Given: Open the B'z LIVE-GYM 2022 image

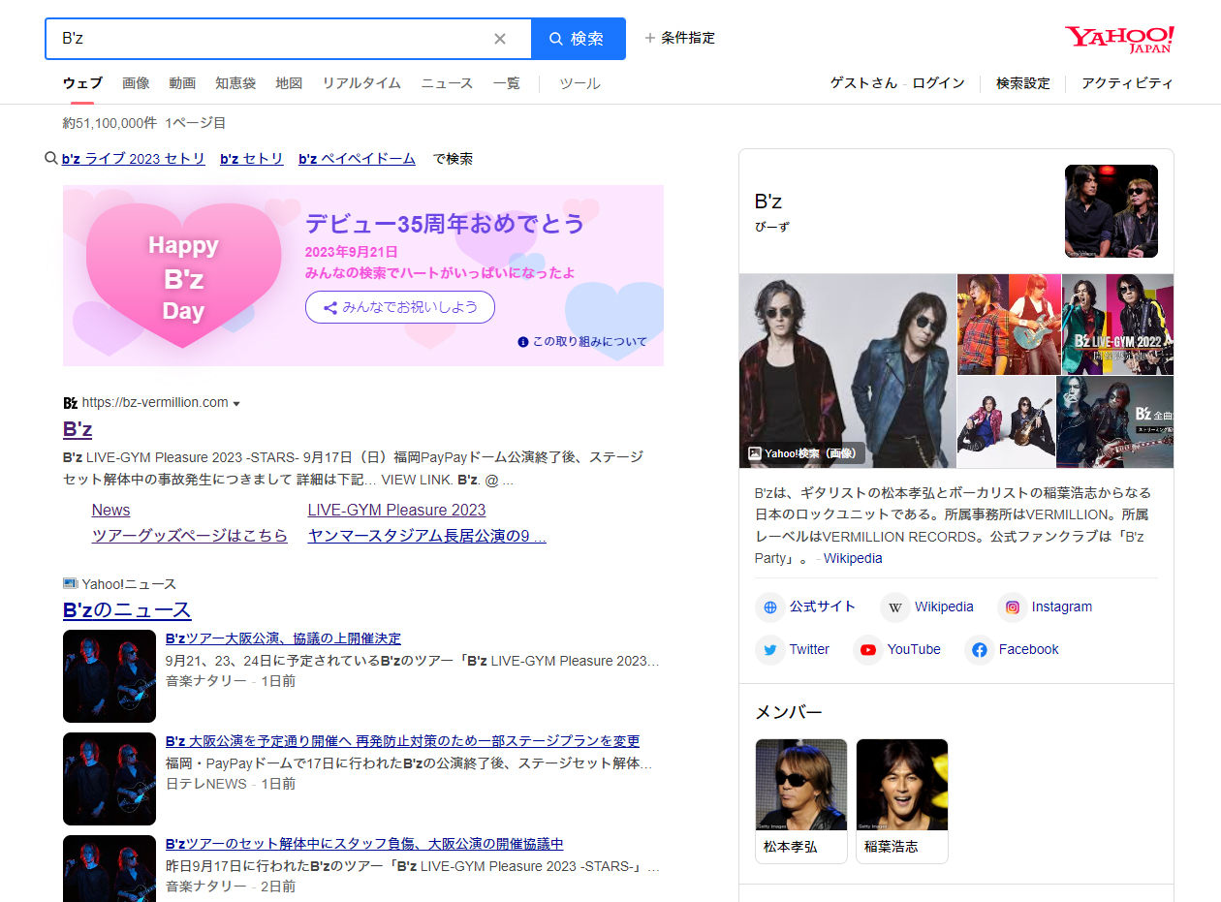Looking at the screenshot, I should 1117,324.
